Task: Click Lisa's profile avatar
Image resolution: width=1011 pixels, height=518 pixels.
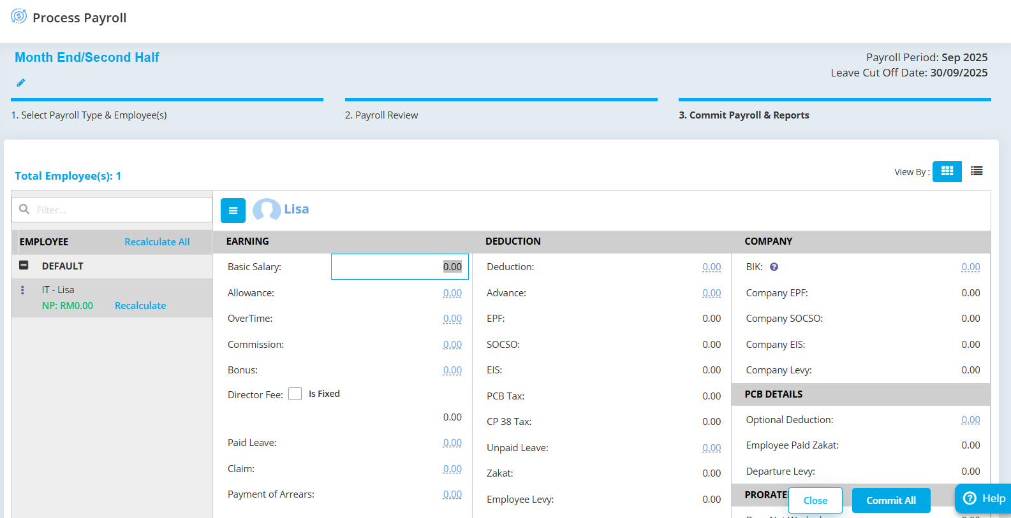Action: click(267, 210)
